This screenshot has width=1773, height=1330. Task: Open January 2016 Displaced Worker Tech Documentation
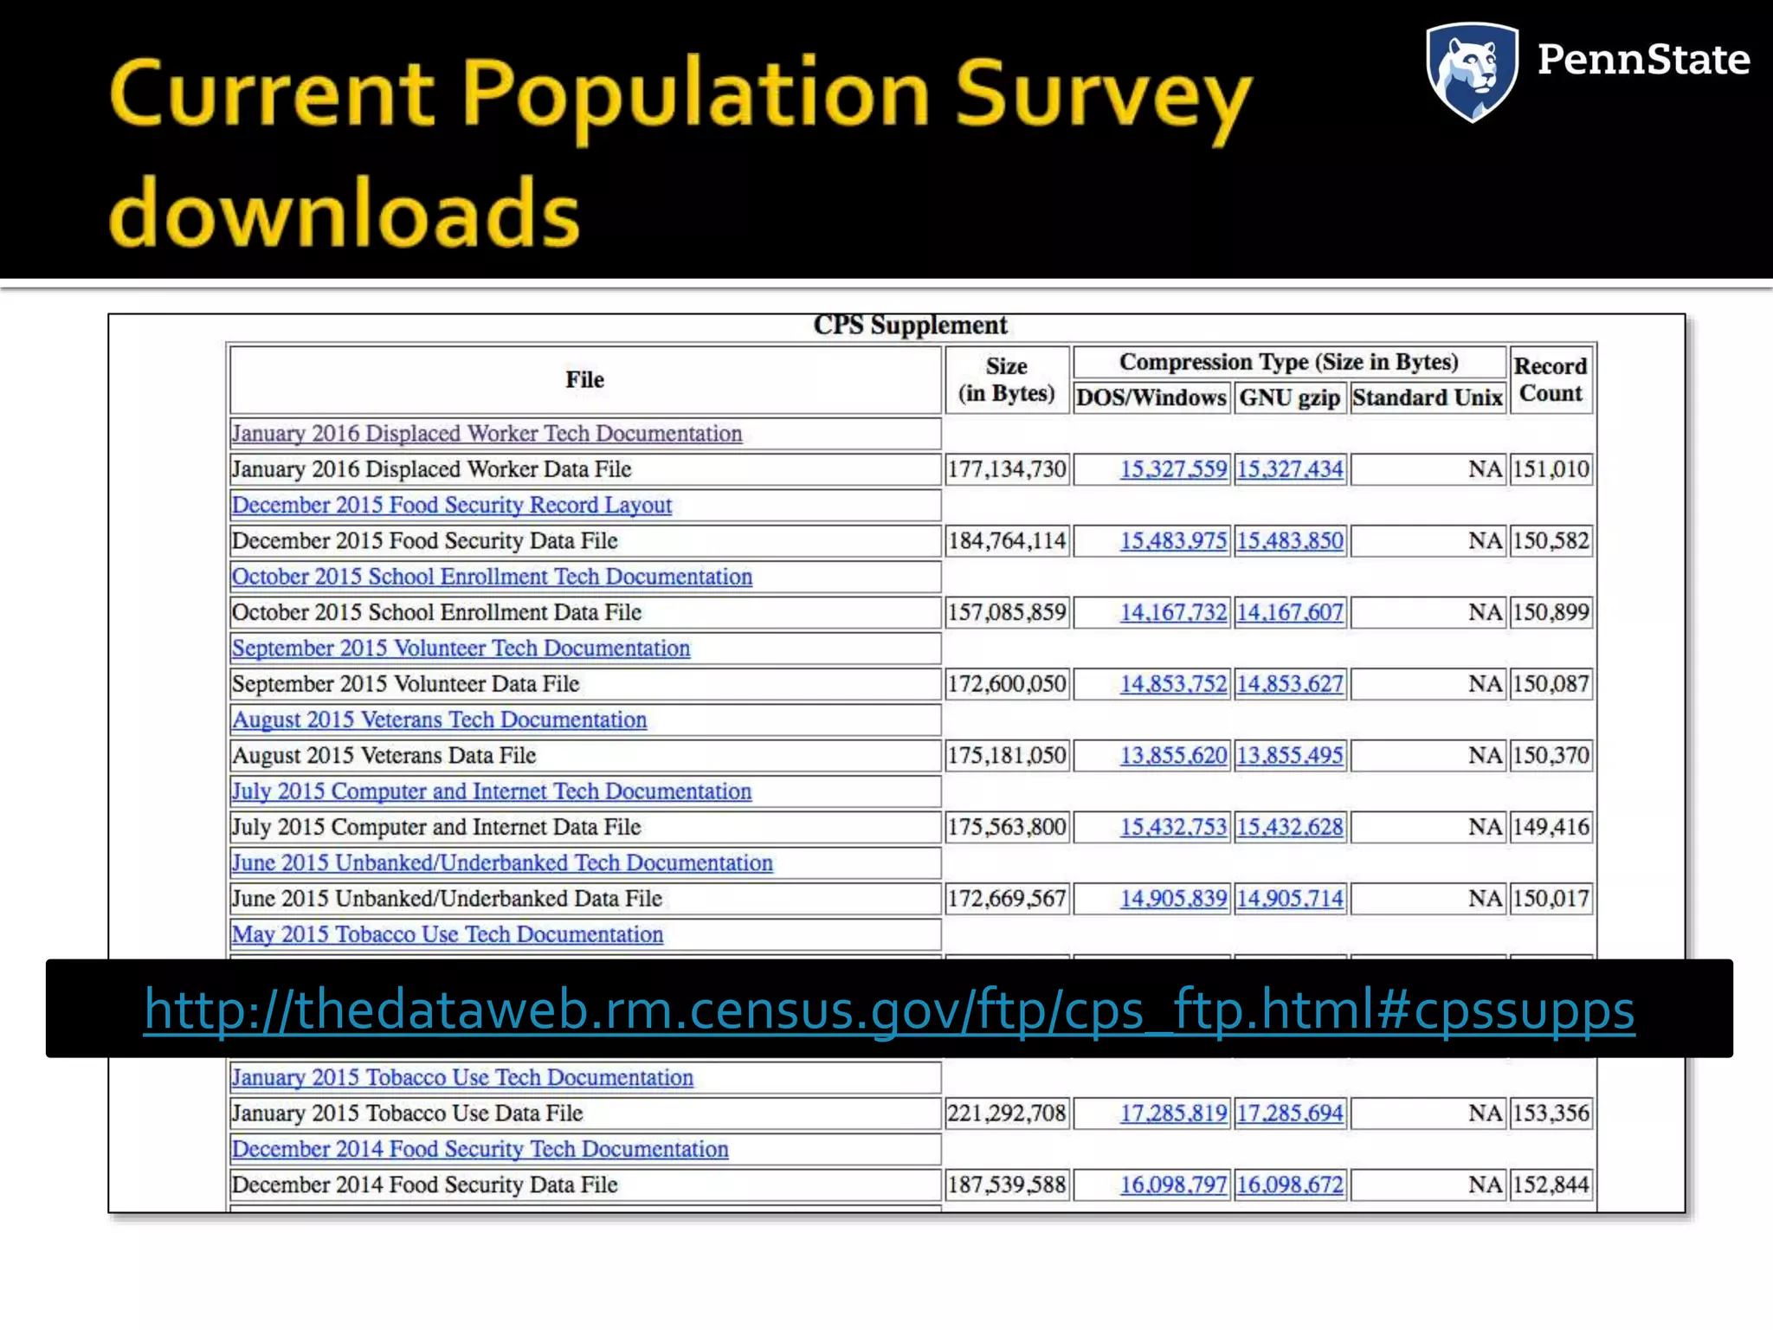(x=487, y=433)
